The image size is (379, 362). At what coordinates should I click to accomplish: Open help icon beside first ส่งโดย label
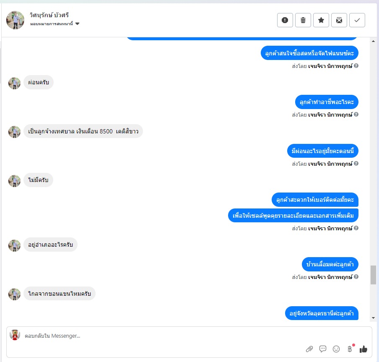pyautogui.click(x=356, y=65)
